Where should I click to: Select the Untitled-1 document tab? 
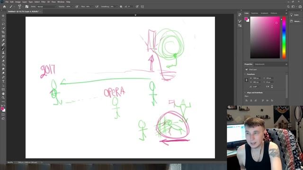[24, 11]
